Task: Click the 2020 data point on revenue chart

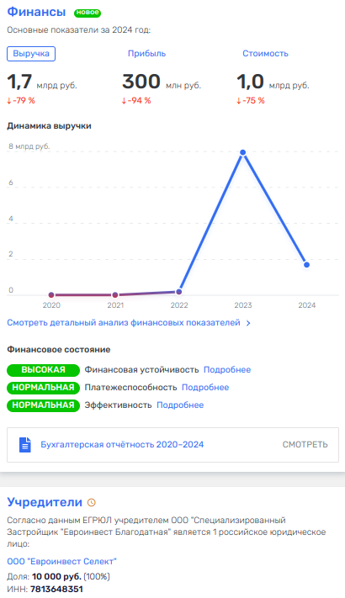Action: point(51,295)
